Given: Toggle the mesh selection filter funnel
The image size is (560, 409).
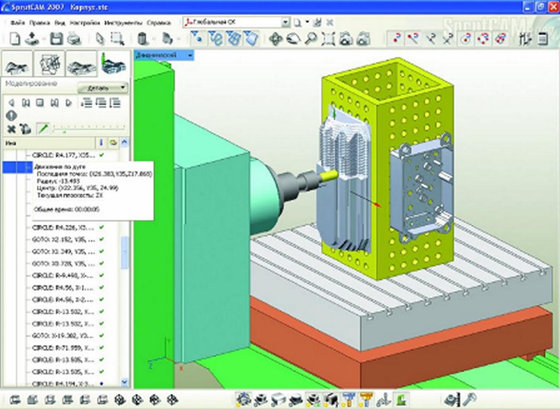Looking at the screenshot, I should coord(233,38).
